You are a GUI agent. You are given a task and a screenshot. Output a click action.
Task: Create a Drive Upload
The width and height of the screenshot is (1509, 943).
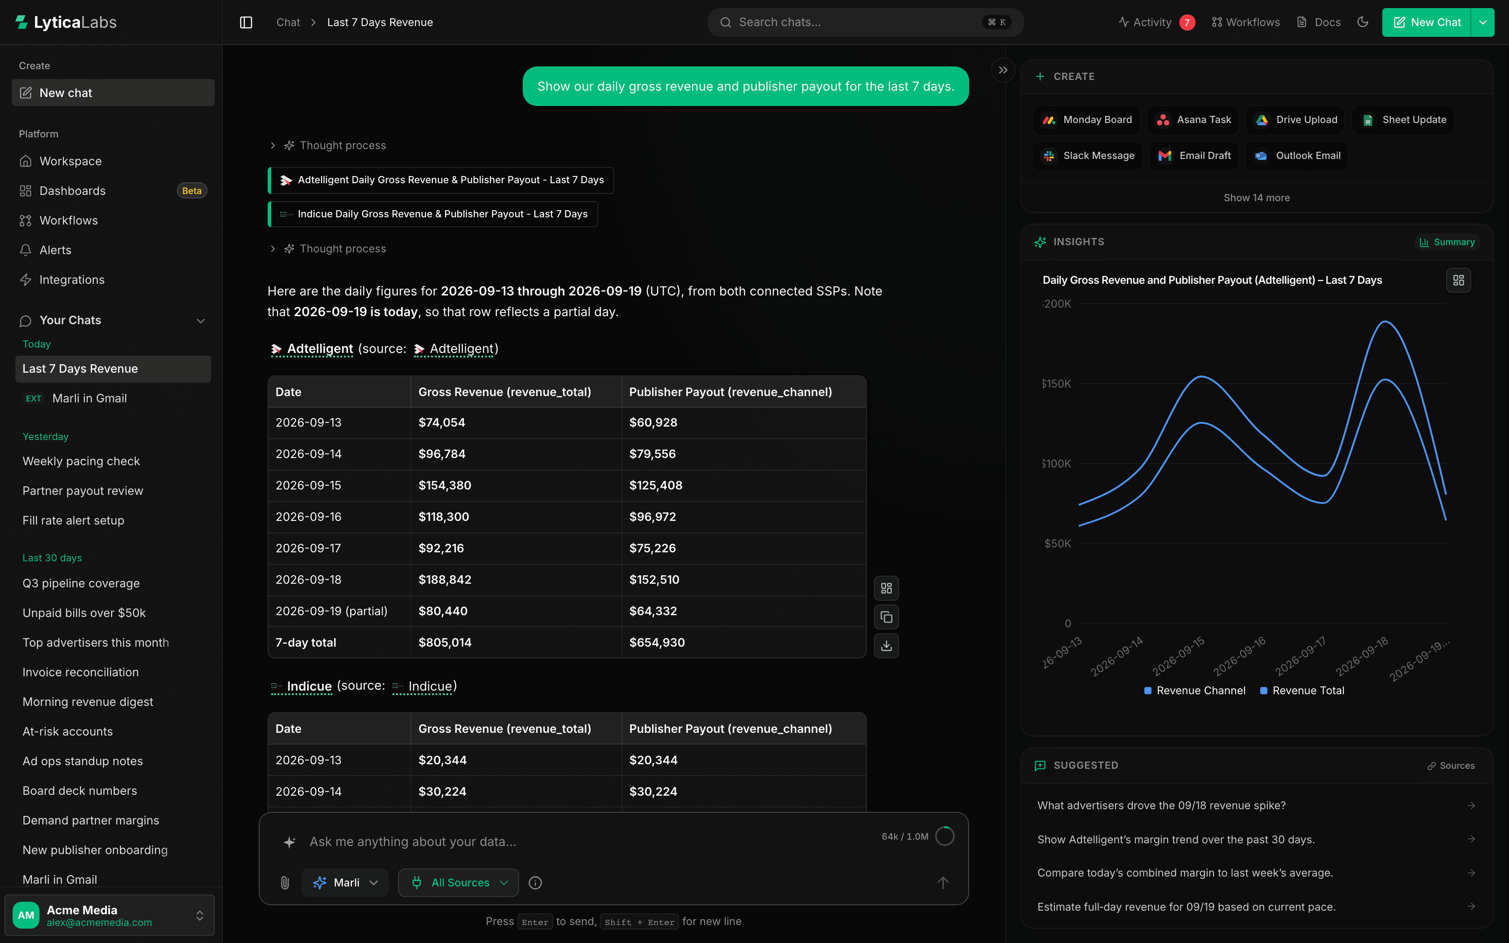pos(1296,120)
